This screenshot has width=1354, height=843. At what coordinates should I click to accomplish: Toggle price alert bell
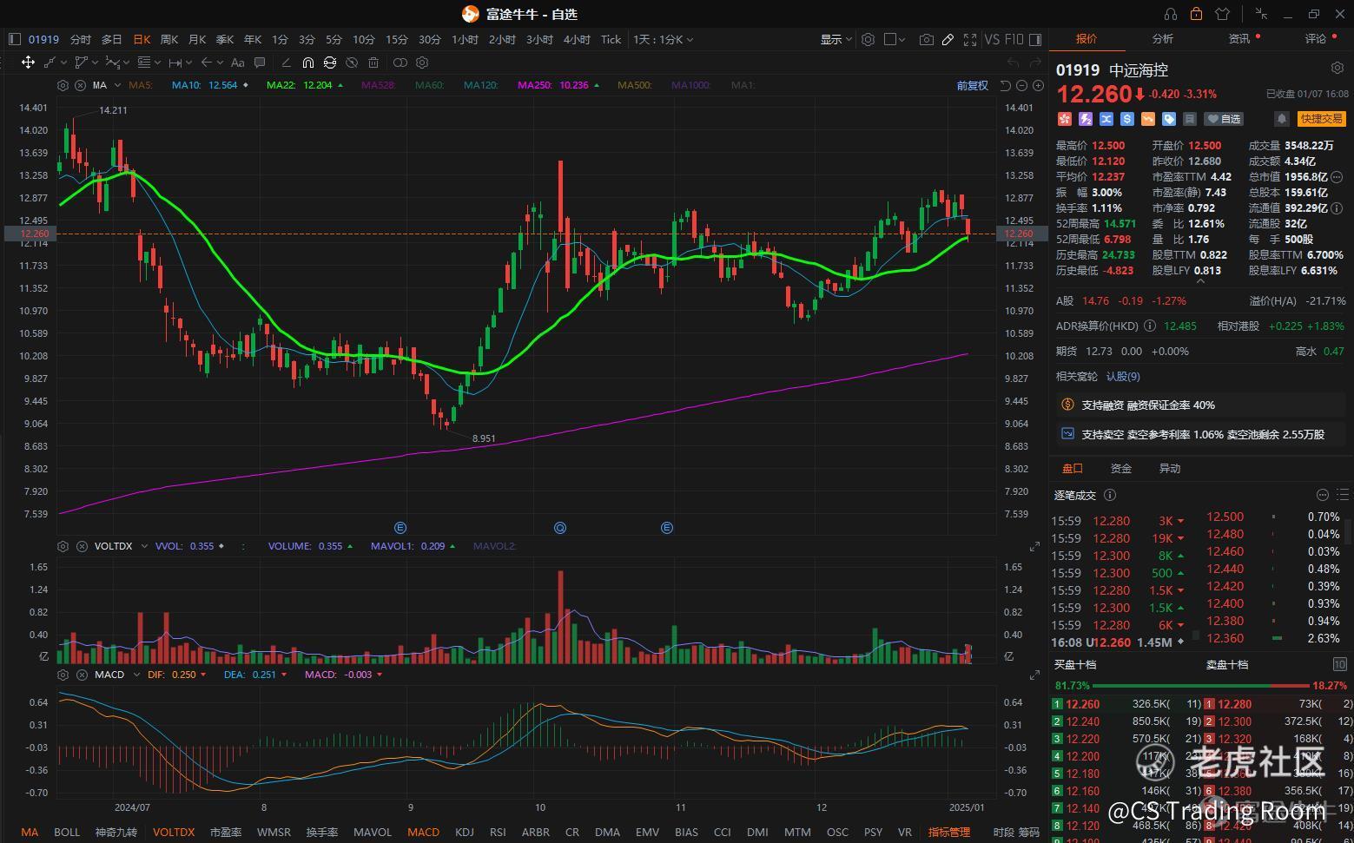click(1281, 119)
